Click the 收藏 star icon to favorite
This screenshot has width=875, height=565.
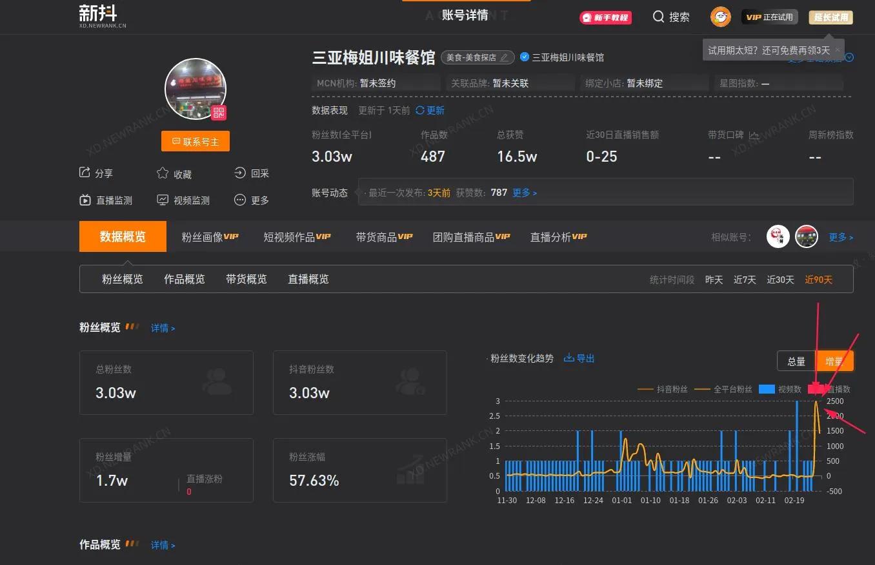point(161,173)
